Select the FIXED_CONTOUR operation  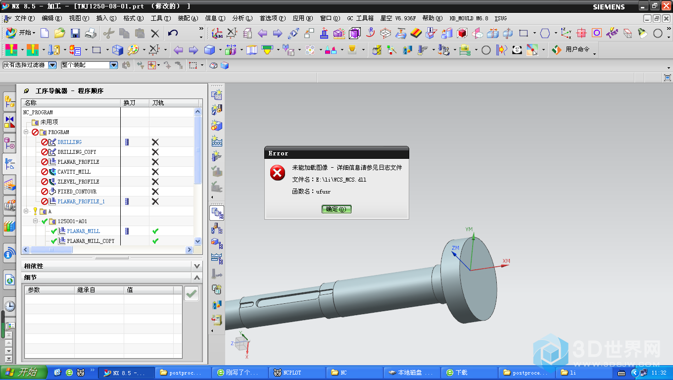coord(77,191)
